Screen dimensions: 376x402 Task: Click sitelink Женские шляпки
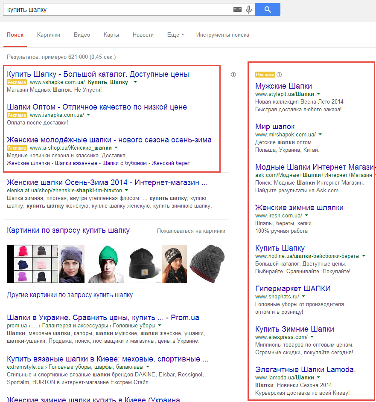click(x=28, y=163)
